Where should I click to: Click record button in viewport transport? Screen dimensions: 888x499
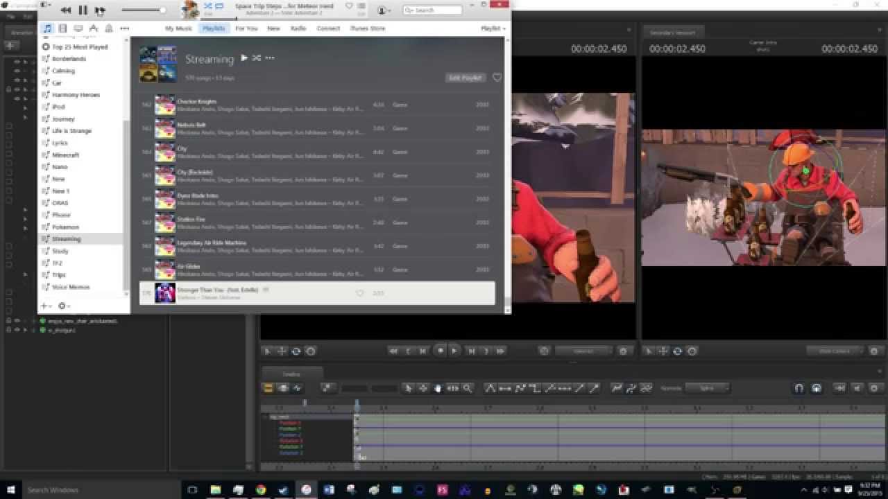(440, 351)
